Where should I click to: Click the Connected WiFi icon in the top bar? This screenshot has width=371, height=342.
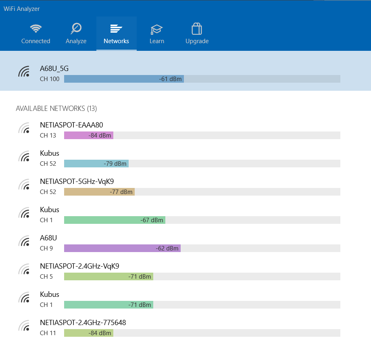(x=36, y=29)
